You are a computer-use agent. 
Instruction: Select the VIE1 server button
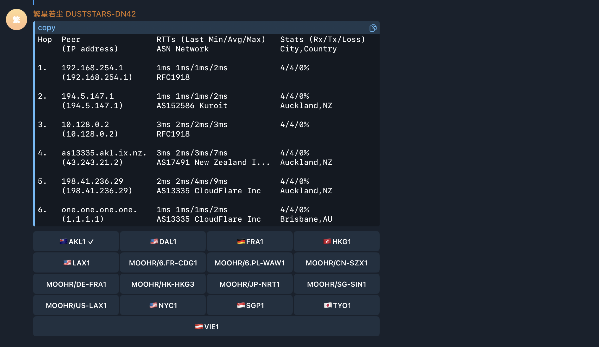click(206, 327)
